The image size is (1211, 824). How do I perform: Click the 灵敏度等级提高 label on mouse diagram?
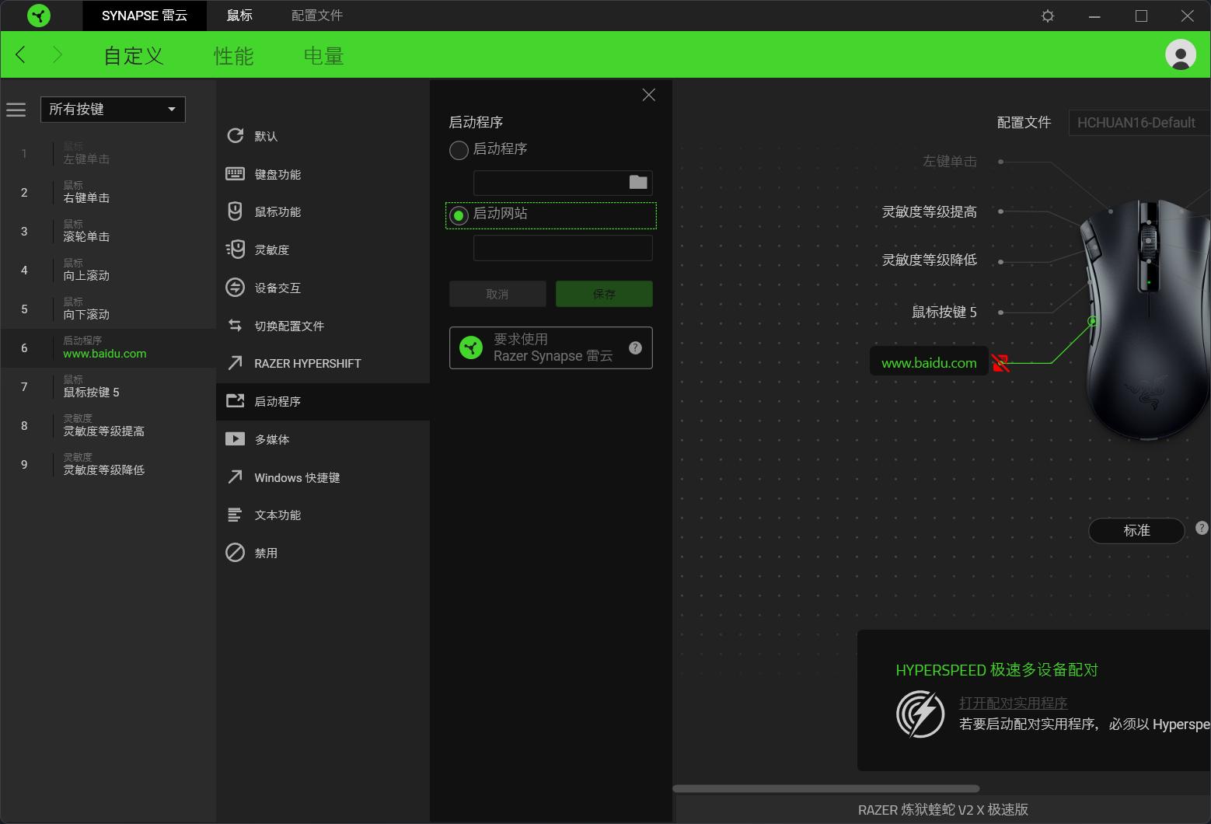[929, 211]
